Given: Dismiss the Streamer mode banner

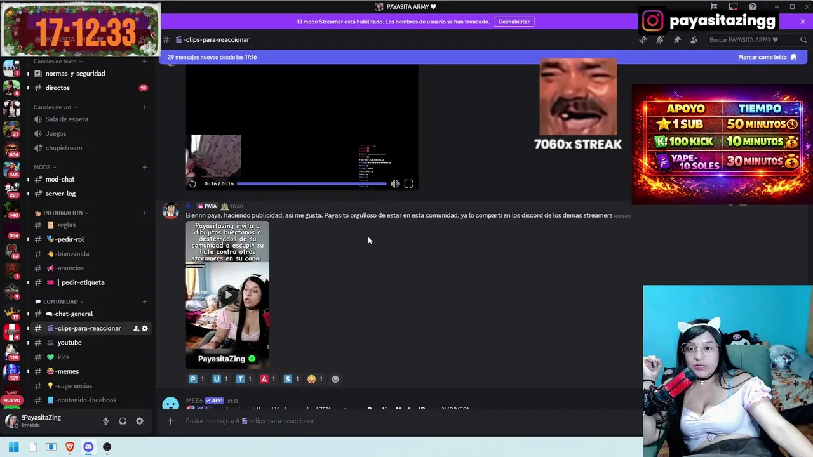Looking at the screenshot, I should click(x=802, y=22).
